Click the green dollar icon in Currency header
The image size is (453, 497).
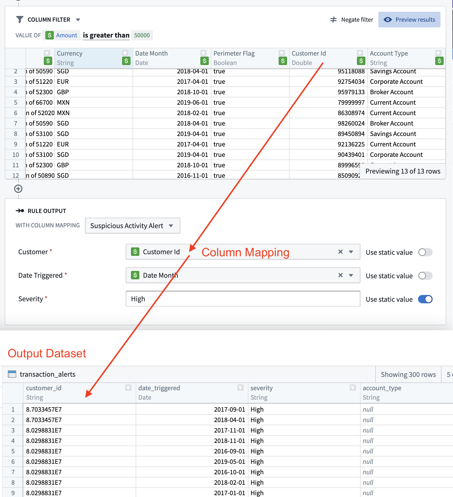126,61
